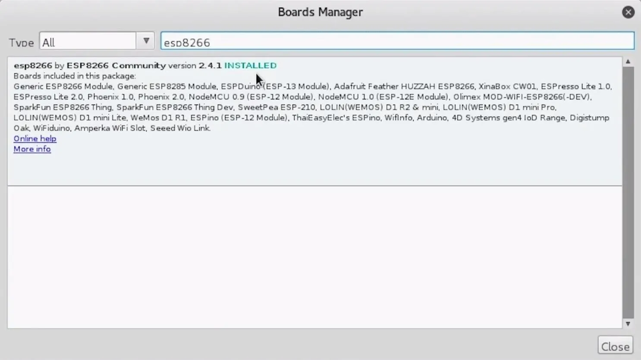Screen dimensions: 641x360
Task: Click the Type combo box showing All
Action: click(97, 41)
